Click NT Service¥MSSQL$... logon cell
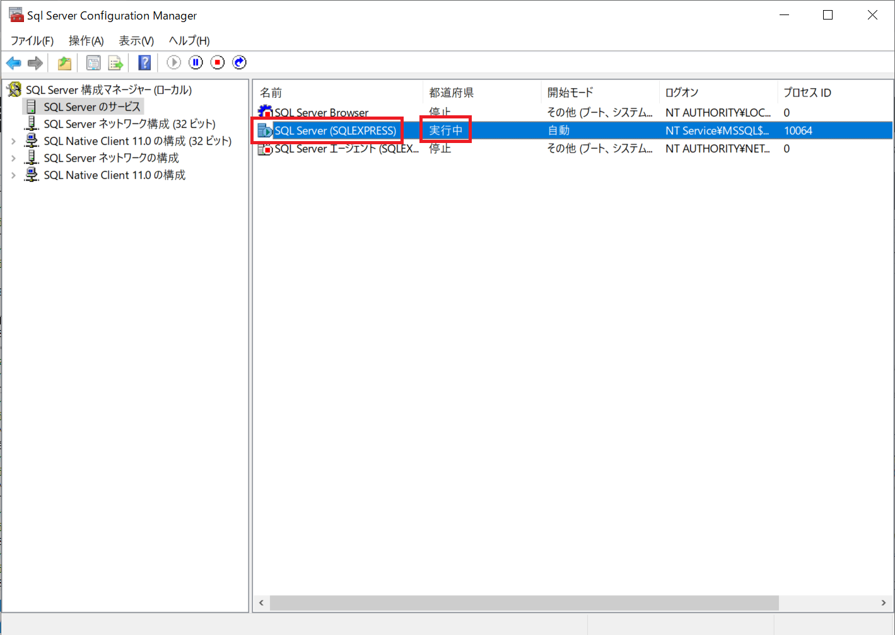 click(717, 130)
